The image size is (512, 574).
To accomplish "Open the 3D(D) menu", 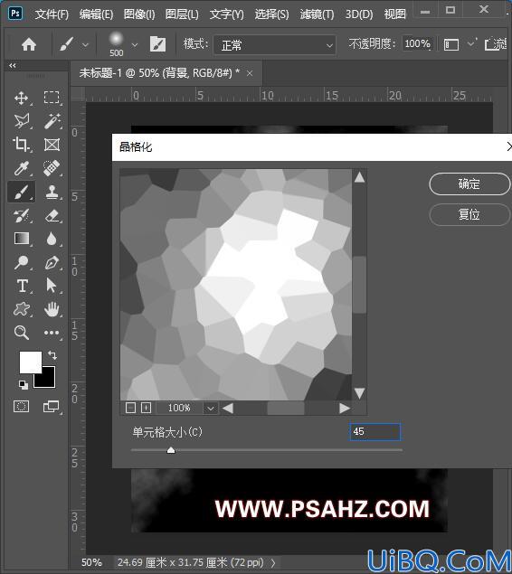I will (359, 14).
